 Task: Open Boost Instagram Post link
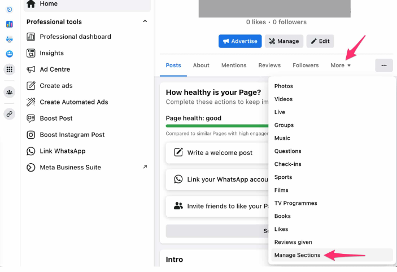click(87, 135)
